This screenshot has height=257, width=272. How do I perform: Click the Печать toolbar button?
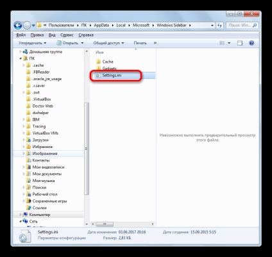click(x=140, y=43)
